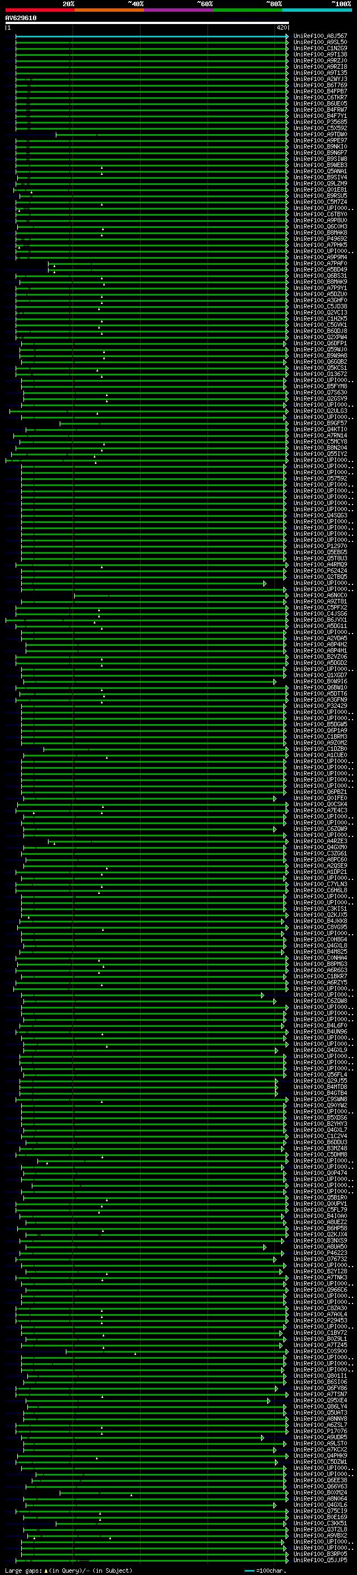Open hit UniRef100_B6T769
This screenshot has height=1575, width=357.
320,85
